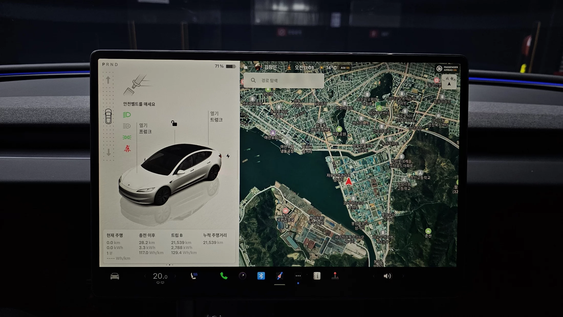This screenshot has height=317, width=563.
Task: Open the Bluetooth settings icon
Action: coord(261,276)
